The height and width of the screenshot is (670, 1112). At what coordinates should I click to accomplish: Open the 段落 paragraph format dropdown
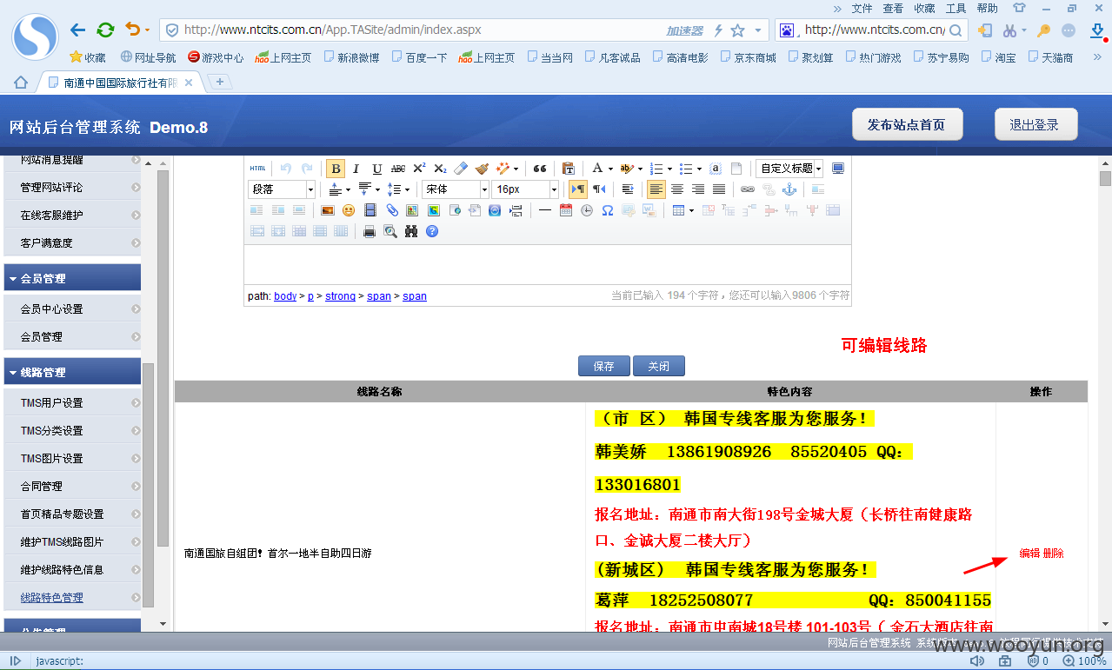tap(282, 189)
